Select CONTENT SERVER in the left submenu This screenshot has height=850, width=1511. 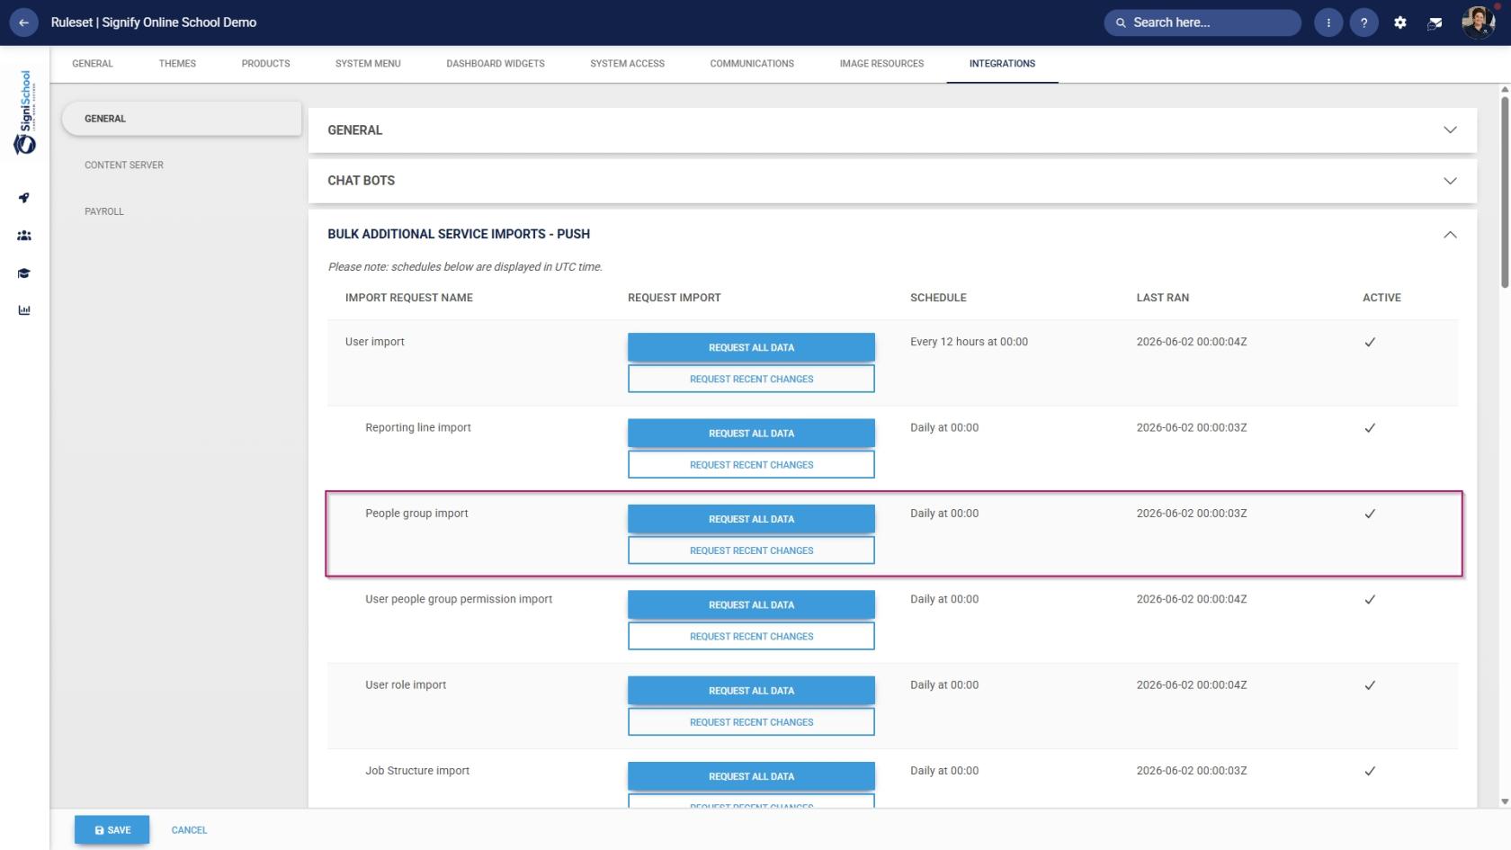pyautogui.click(x=124, y=166)
